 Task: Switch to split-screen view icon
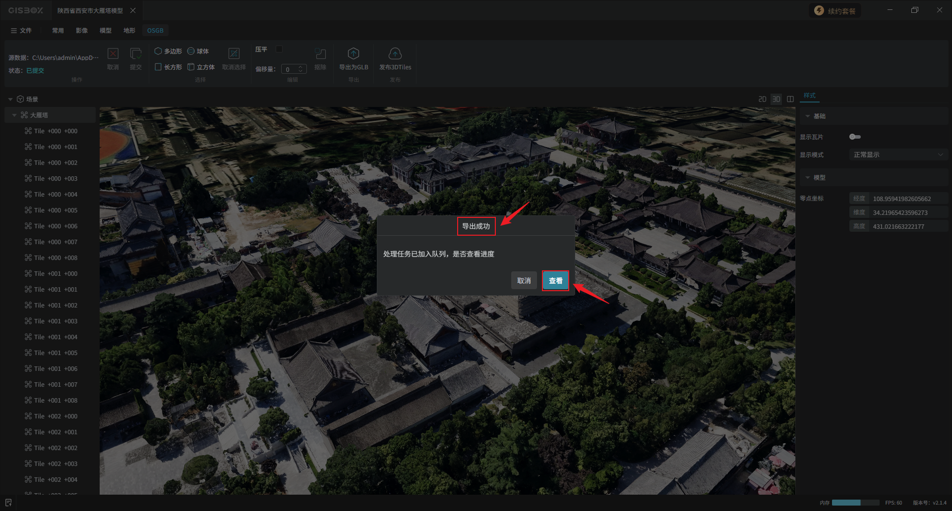[x=790, y=99]
